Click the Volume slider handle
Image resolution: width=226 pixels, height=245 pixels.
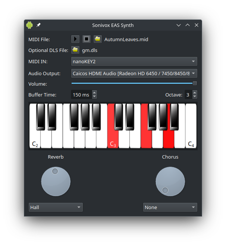[x=195, y=83]
